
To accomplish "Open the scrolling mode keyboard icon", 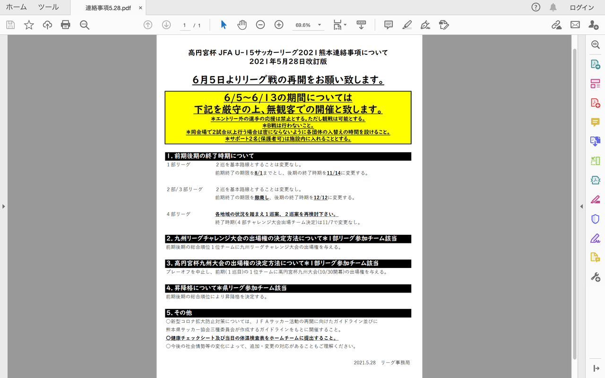I will [x=361, y=25].
